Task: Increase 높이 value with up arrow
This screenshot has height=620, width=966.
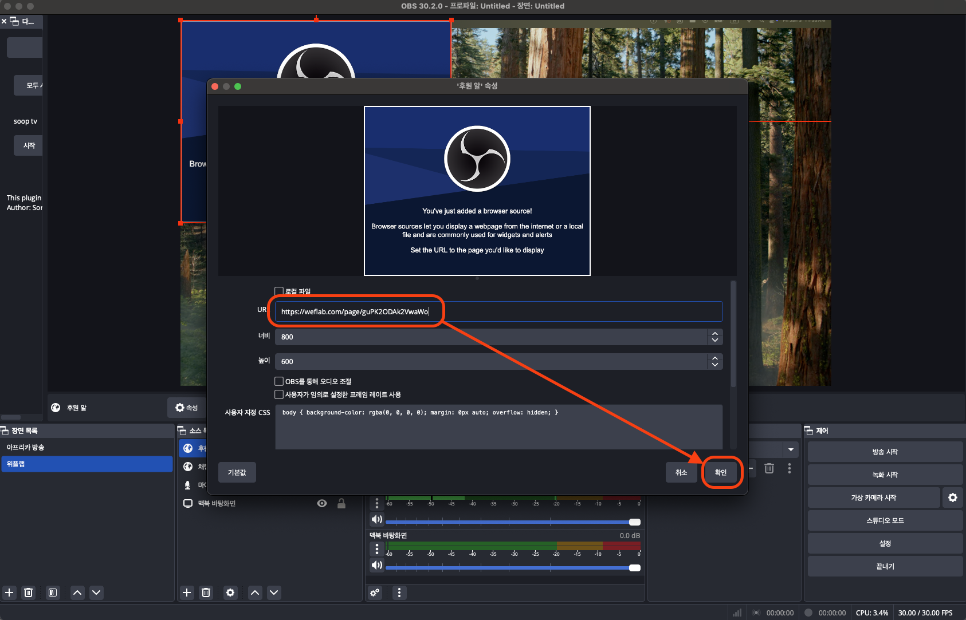Action: click(715, 358)
